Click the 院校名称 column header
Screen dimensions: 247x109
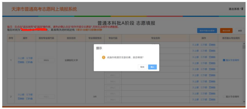click(x=71, y=38)
